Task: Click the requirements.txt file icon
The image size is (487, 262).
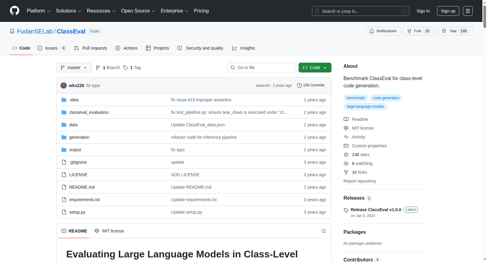Action: point(64,200)
